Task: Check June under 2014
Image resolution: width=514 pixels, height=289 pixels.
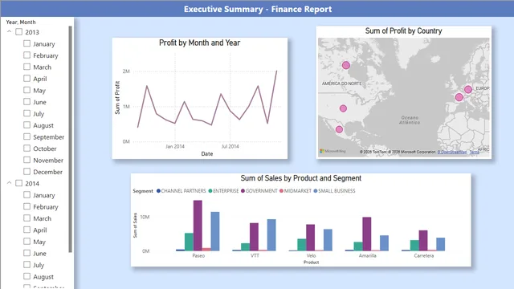Action: pyautogui.click(x=27, y=253)
